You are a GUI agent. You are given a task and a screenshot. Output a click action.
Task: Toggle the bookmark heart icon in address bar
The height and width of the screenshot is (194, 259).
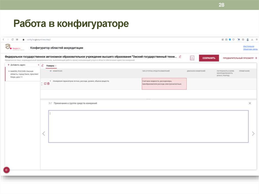click(x=233, y=39)
